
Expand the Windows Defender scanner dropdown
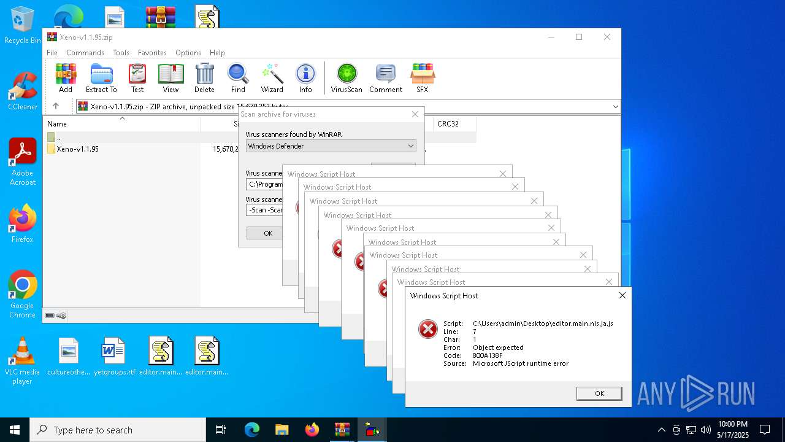click(x=411, y=146)
